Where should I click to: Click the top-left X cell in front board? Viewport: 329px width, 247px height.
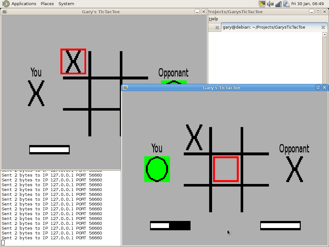pyautogui.click(x=194, y=137)
